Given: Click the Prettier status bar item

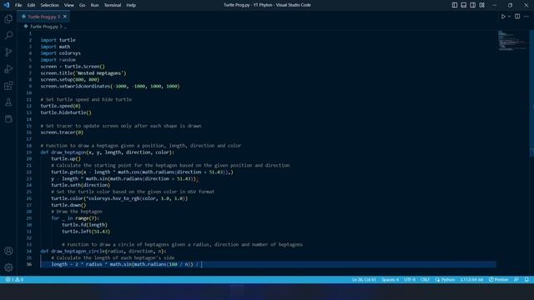Looking at the screenshot, I should 499,280.
